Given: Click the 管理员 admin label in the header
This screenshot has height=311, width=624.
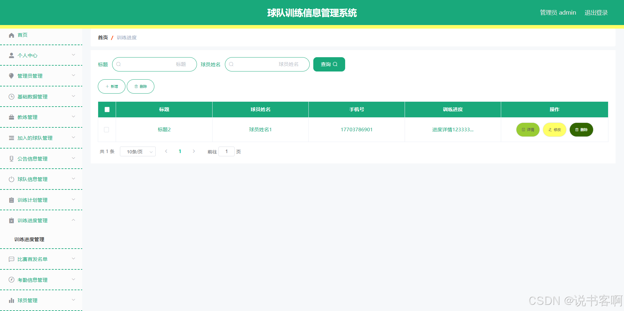Looking at the screenshot, I should pyautogui.click(x=558, y=13).
